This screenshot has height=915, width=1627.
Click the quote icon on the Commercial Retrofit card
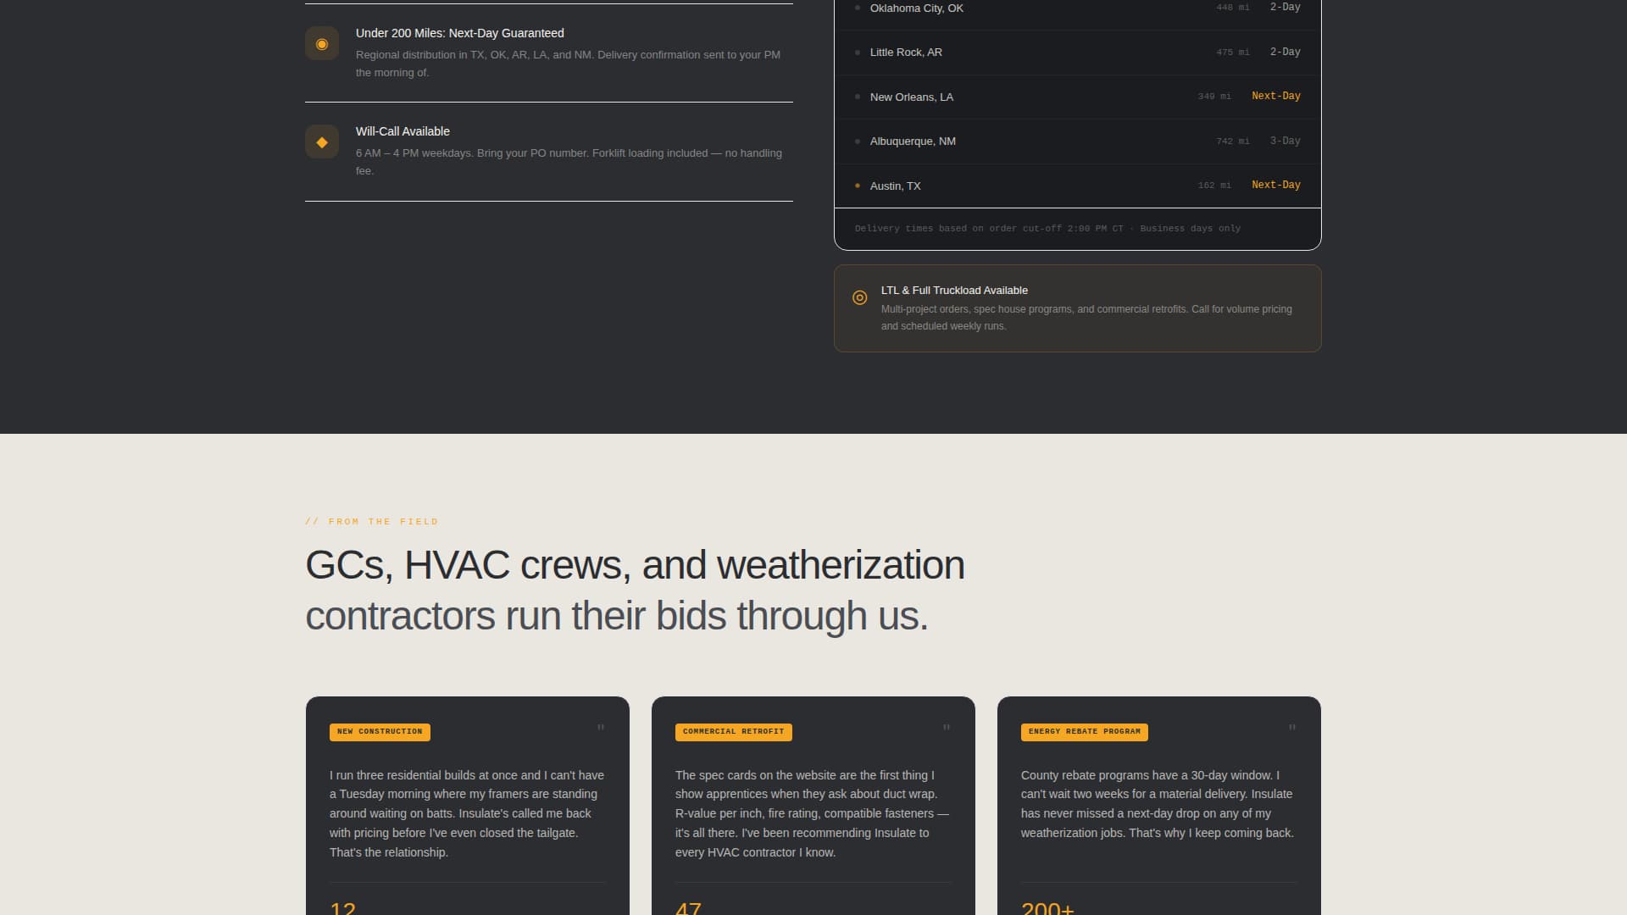[946, 727]
